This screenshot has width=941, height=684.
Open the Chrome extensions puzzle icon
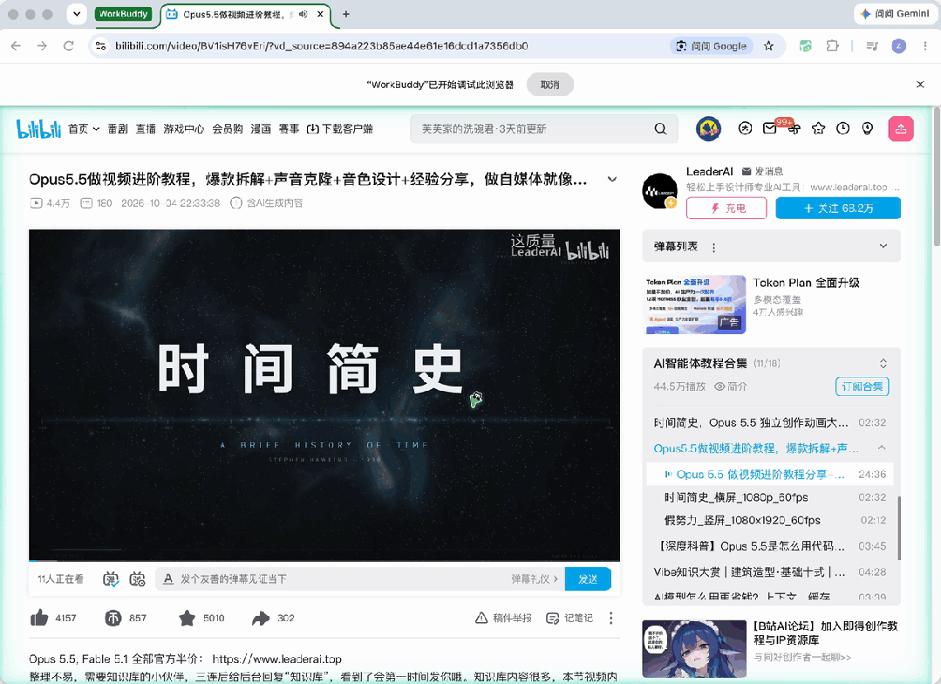point(832,45)
